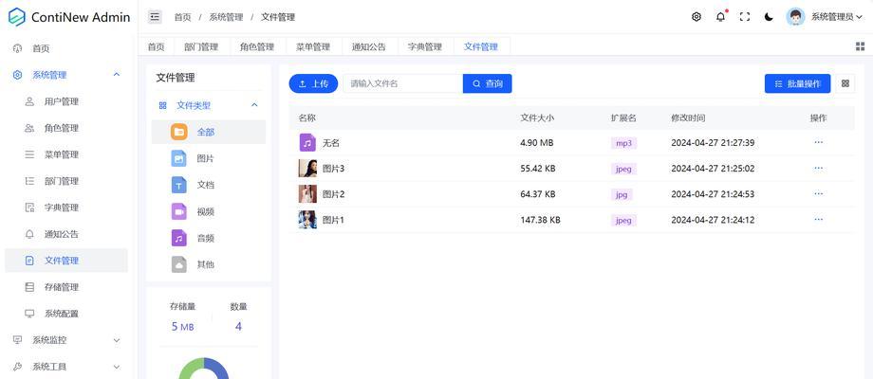Open 字典管理 in the sidebar
The width and height of the screenshot is (873, 379).
pyautogui.click(x=66, y=208)
